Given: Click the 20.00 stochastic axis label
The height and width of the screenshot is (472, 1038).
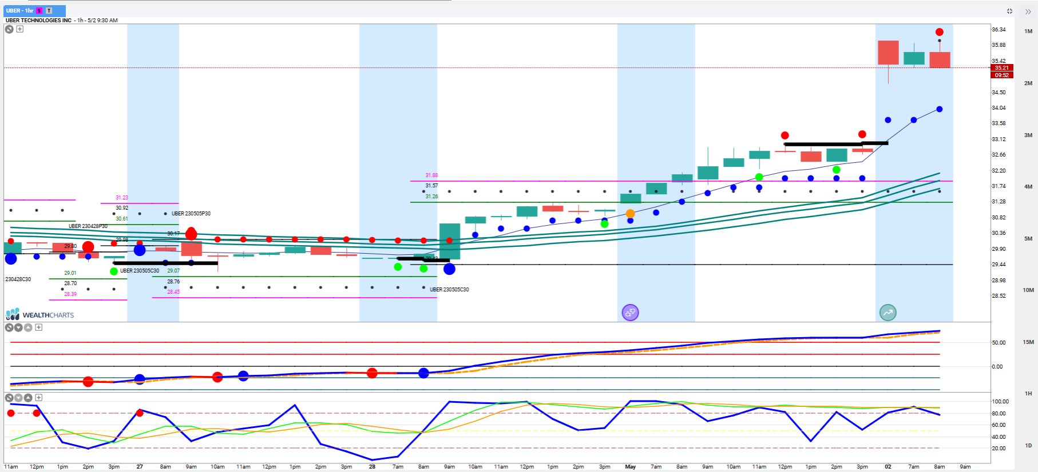Looking at the screenshot, I should click(999, 449).
